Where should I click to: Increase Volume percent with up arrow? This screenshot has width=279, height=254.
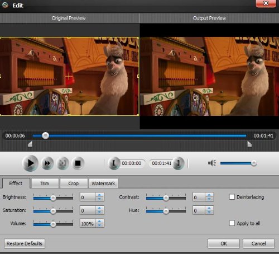tap(99, 221)
